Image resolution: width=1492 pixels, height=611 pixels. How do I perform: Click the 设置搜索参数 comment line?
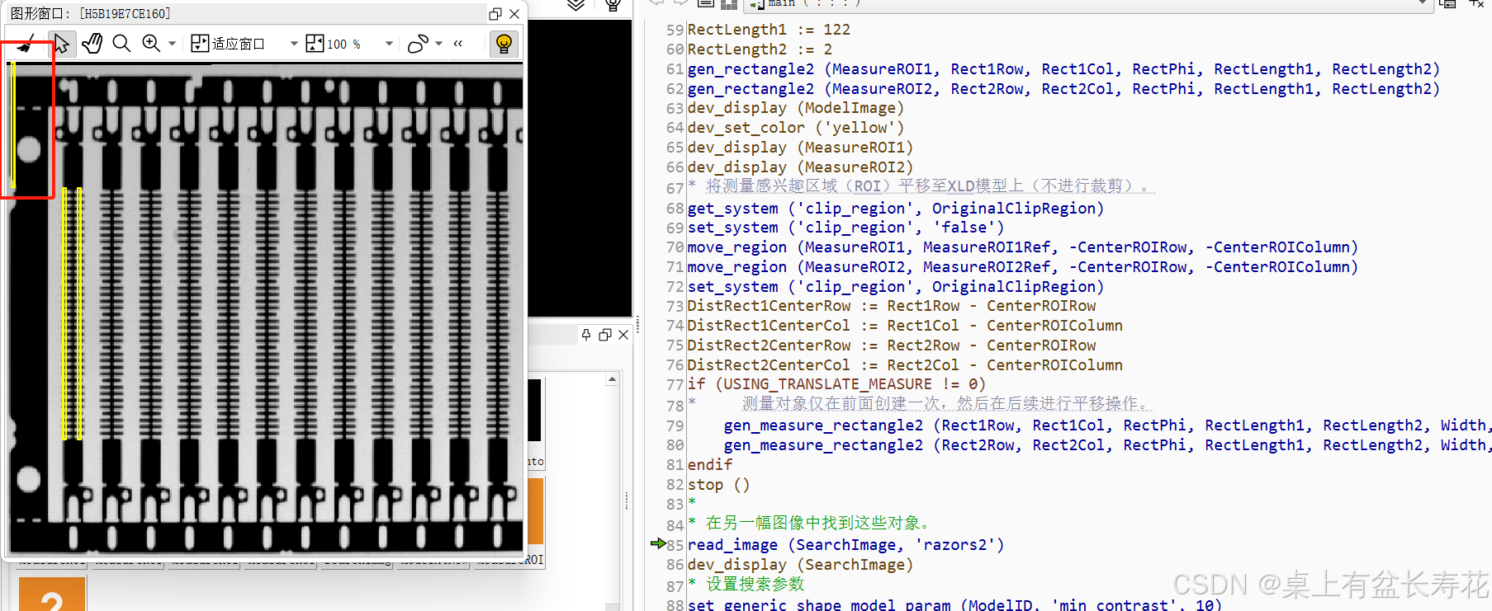click(746, 584)
